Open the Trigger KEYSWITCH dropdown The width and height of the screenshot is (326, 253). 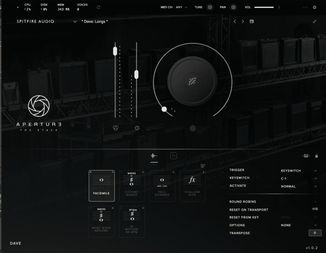(299, 171)
